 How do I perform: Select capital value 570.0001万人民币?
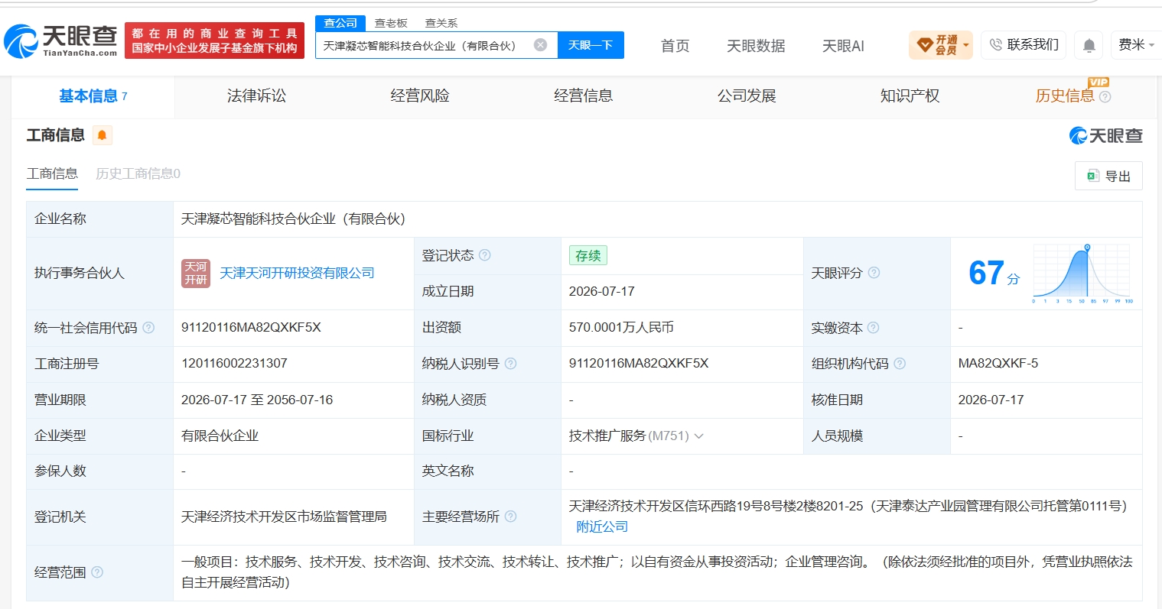pyautogui.click(x=621, y=328)
